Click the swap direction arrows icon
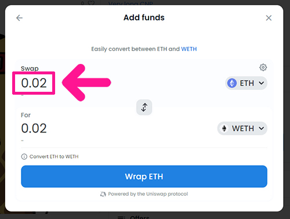The image size is (290, 219). tap(144, 107)
